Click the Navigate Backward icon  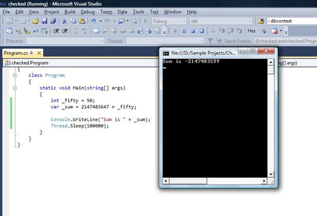(x=121, y=21)
